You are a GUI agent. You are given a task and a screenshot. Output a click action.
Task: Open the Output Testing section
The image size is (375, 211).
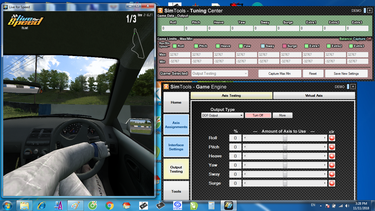176,169
